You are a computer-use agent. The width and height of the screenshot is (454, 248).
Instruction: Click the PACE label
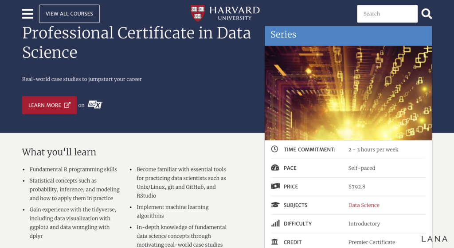pyautogui.click(x=290, y=168)
